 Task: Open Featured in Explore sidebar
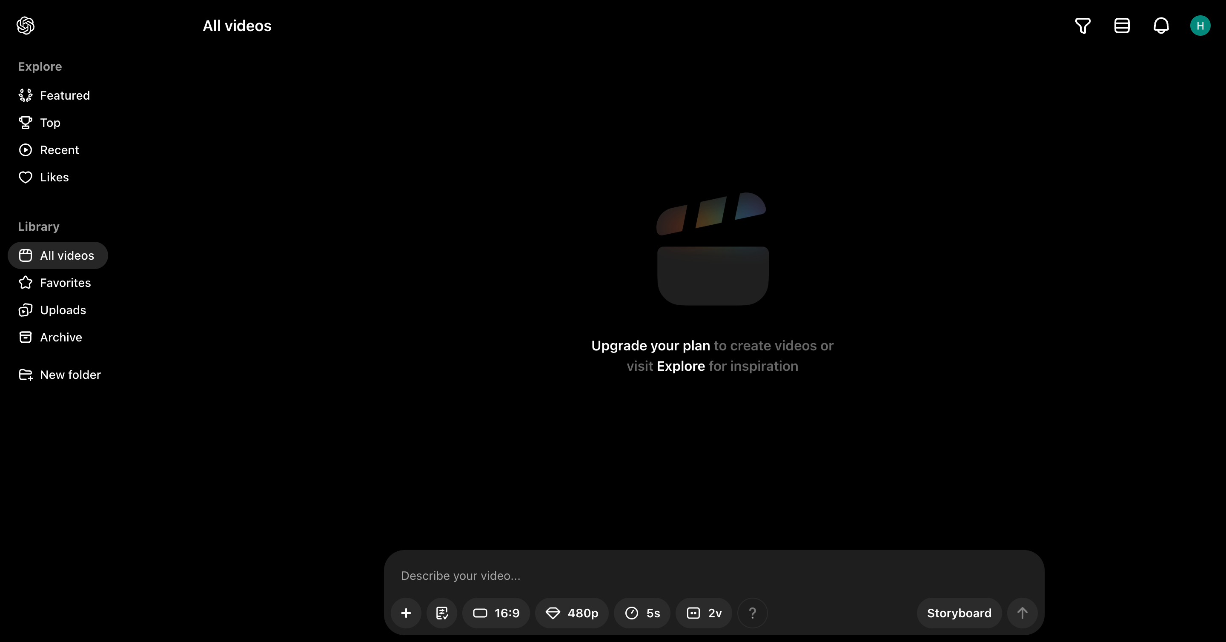[x=54, y=96]
